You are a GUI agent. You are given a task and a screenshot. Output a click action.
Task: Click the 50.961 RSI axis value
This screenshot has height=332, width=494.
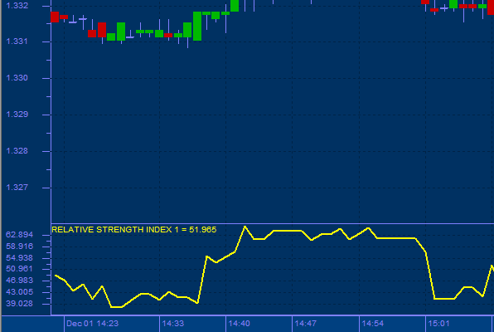point(20,269)
